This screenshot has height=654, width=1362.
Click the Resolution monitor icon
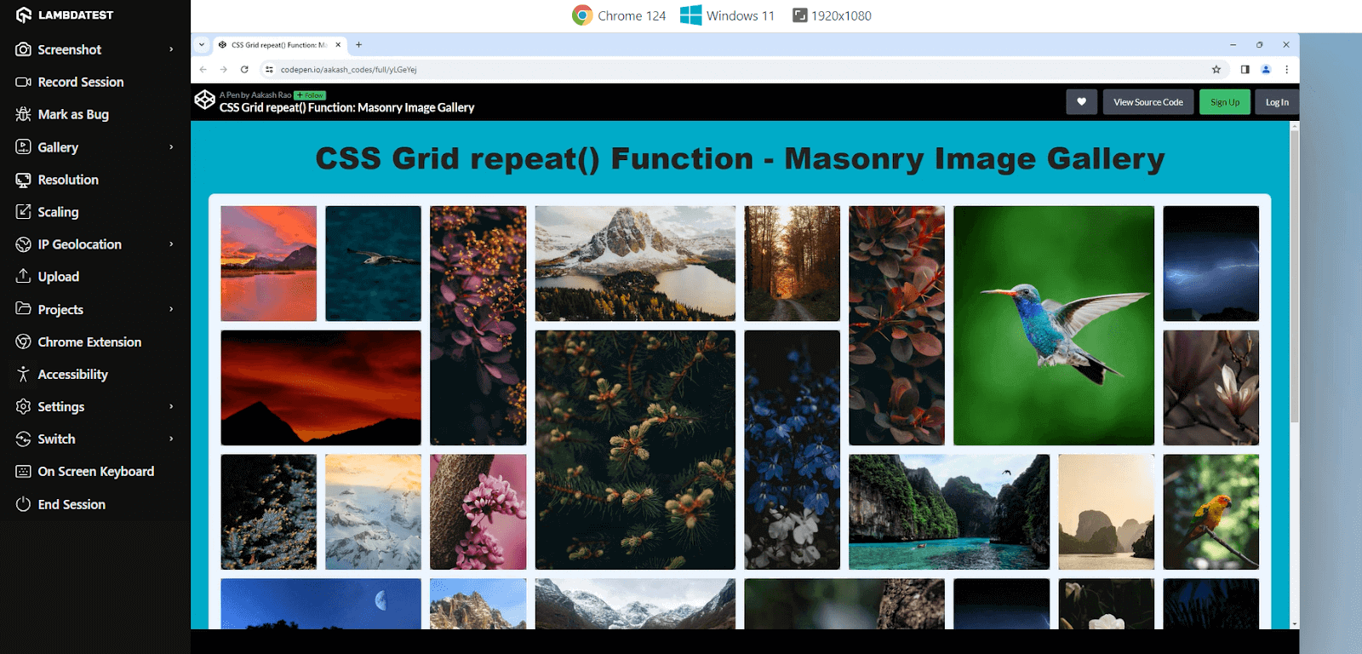23,180
